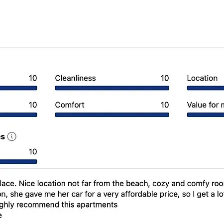
Task: Click the Location label
Action: [x=202, y=78]
